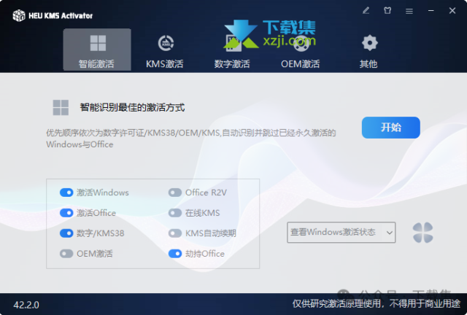
Task: Enable the Office R2V switch
Action: 175,192
